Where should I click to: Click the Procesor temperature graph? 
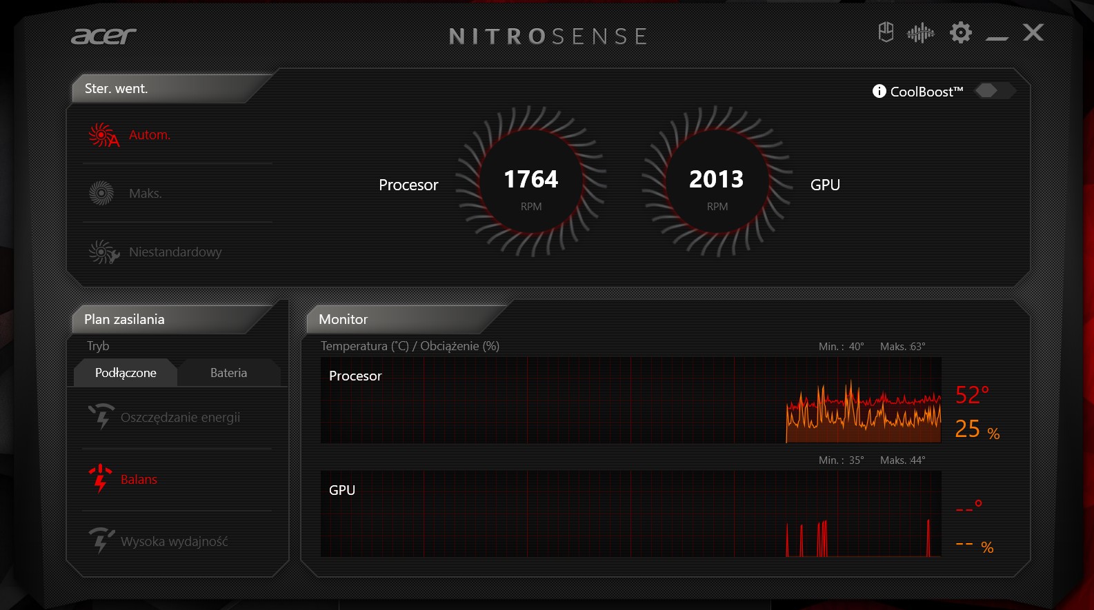coord(630,400)
